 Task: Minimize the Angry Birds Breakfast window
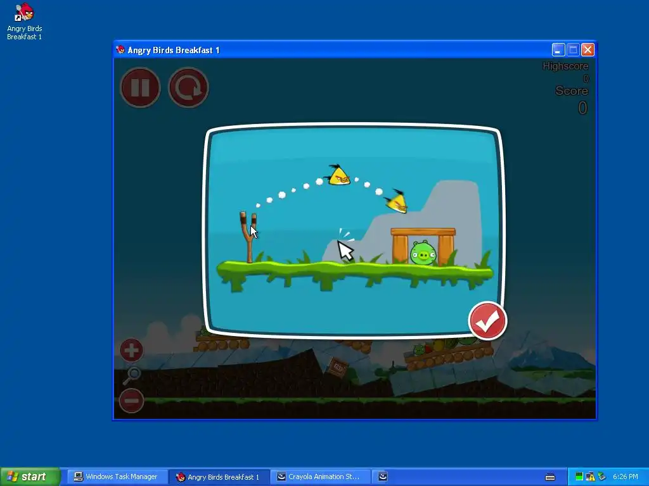(558, 50)
